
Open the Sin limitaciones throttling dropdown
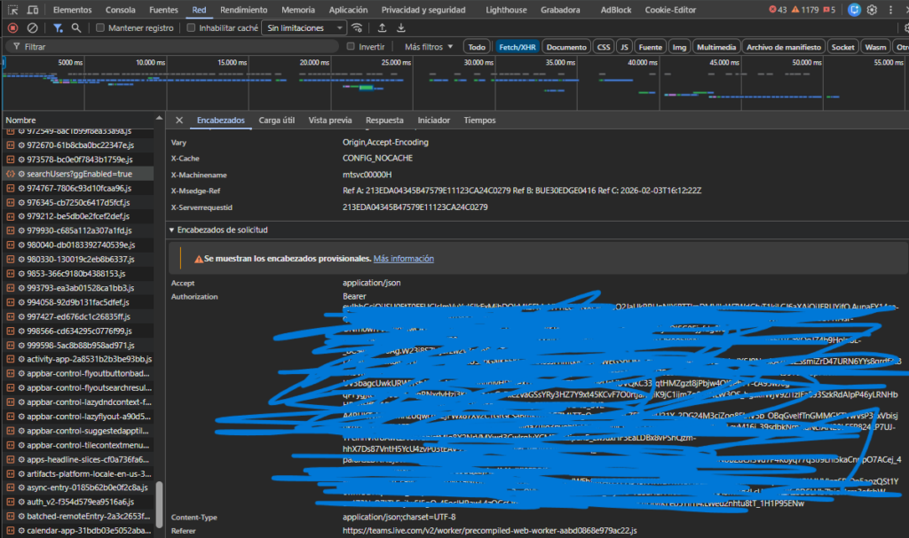304,27
